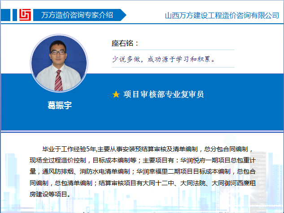Click the glasses on the man's face

57,52
